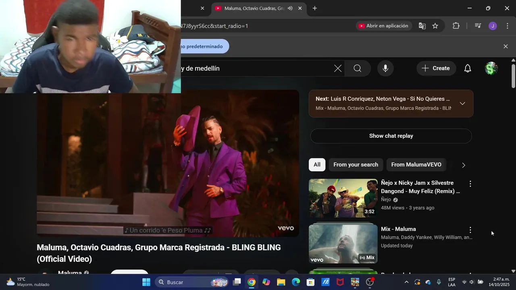Open the Chrome profile J avatar

pos(493,26)
